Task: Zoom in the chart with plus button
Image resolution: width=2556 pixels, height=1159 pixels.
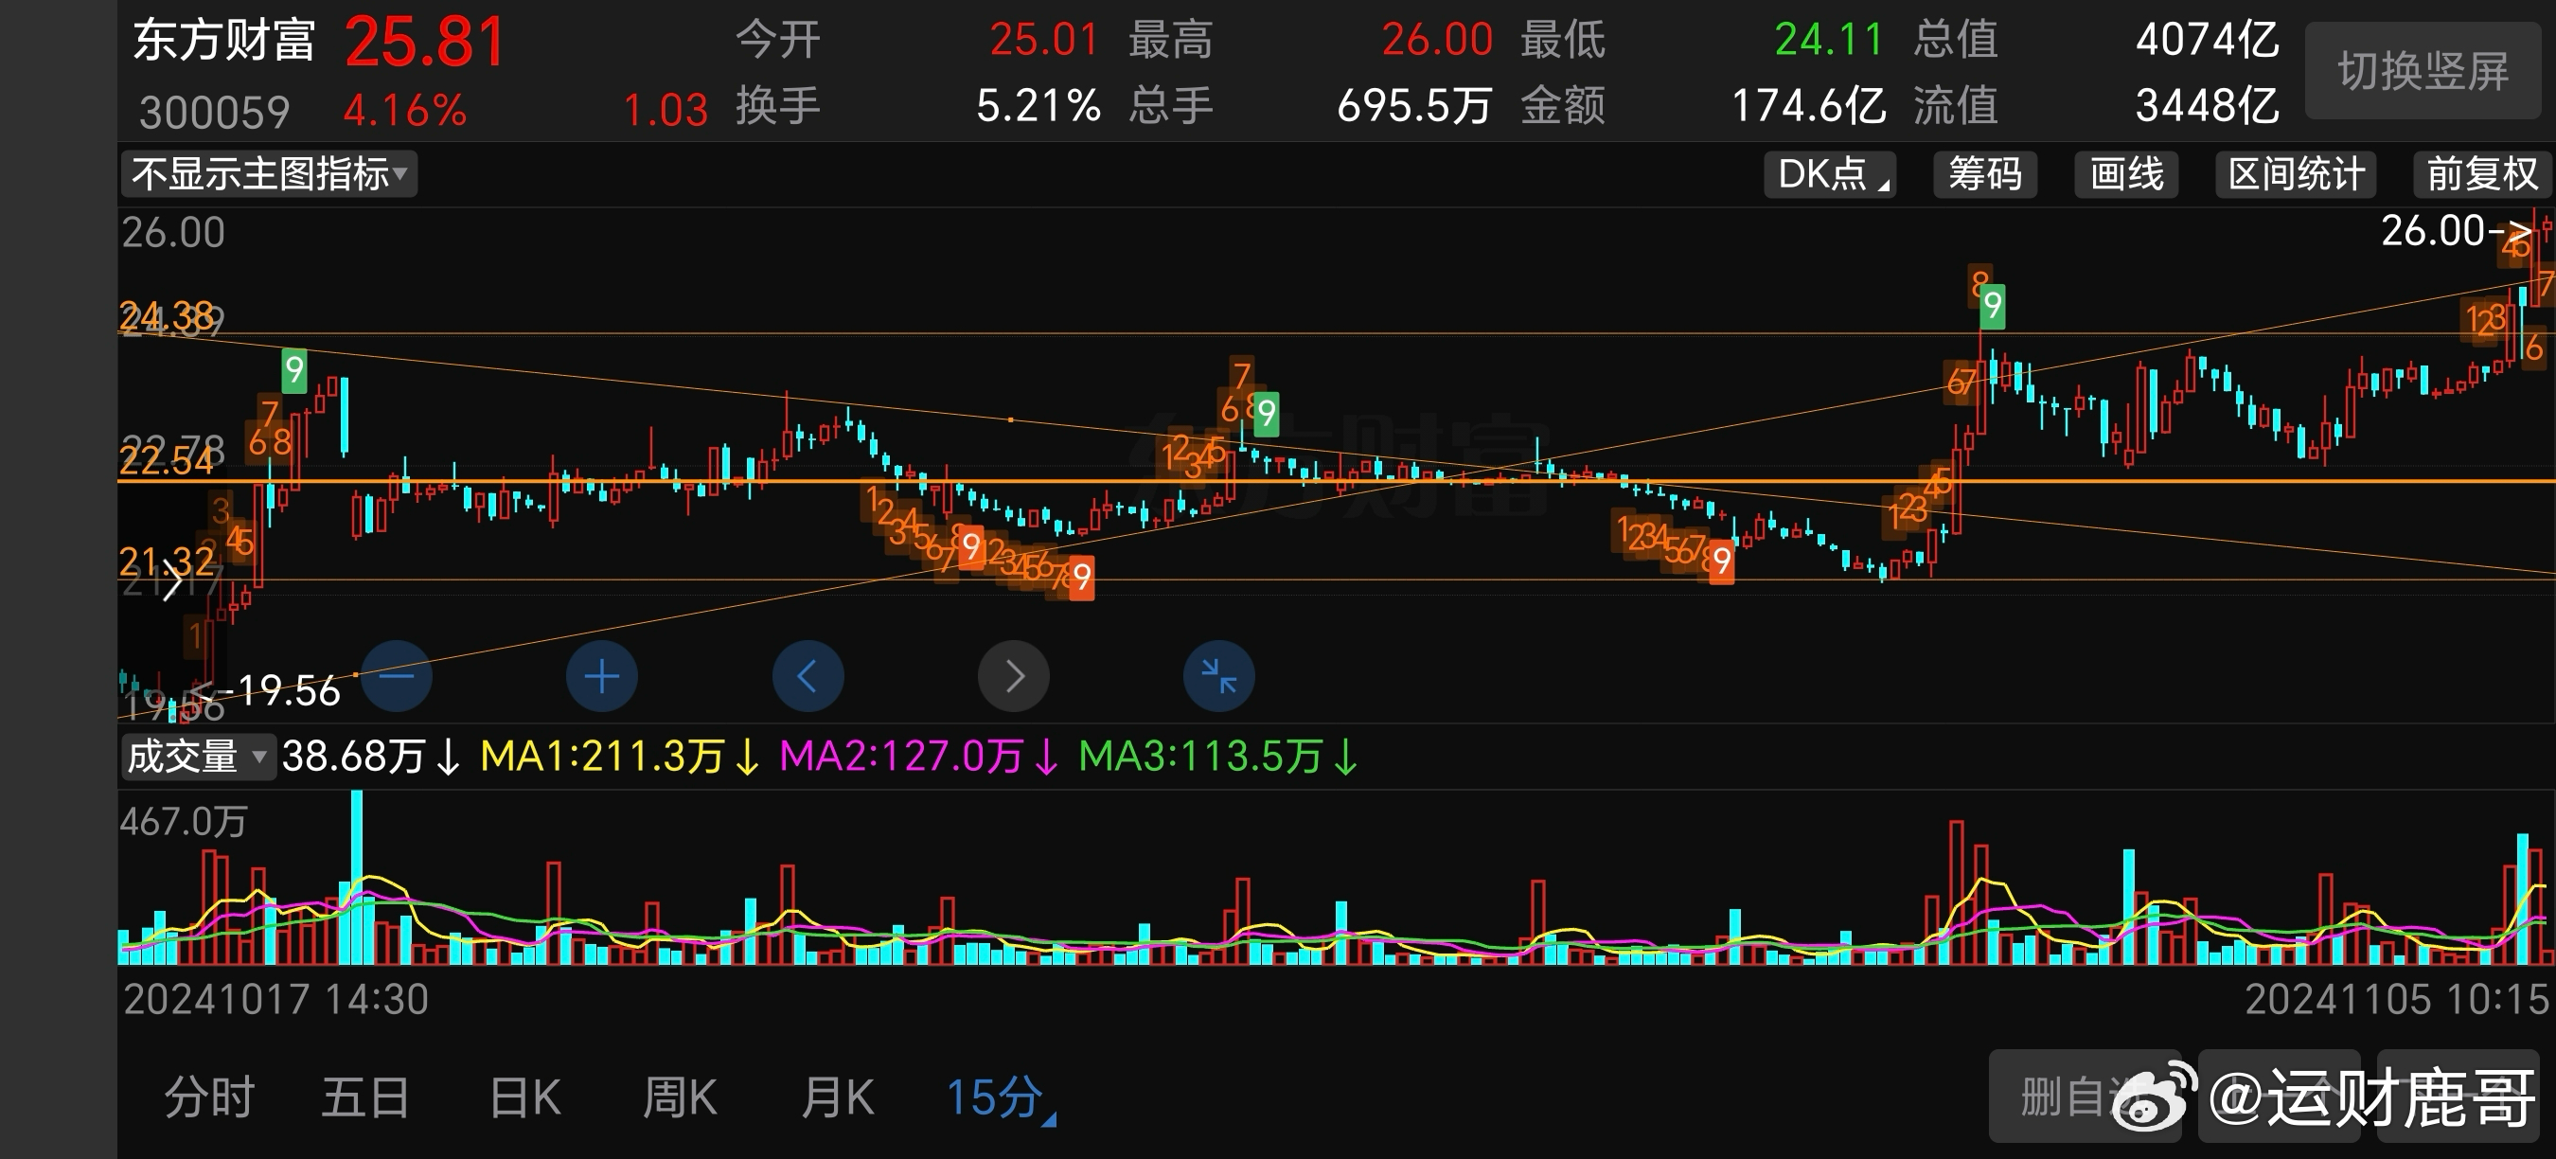Action: (601, 677)
